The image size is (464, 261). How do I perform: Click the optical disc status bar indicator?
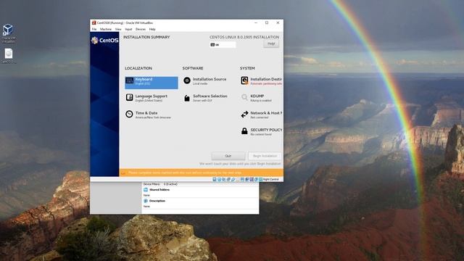click(219, 179)
